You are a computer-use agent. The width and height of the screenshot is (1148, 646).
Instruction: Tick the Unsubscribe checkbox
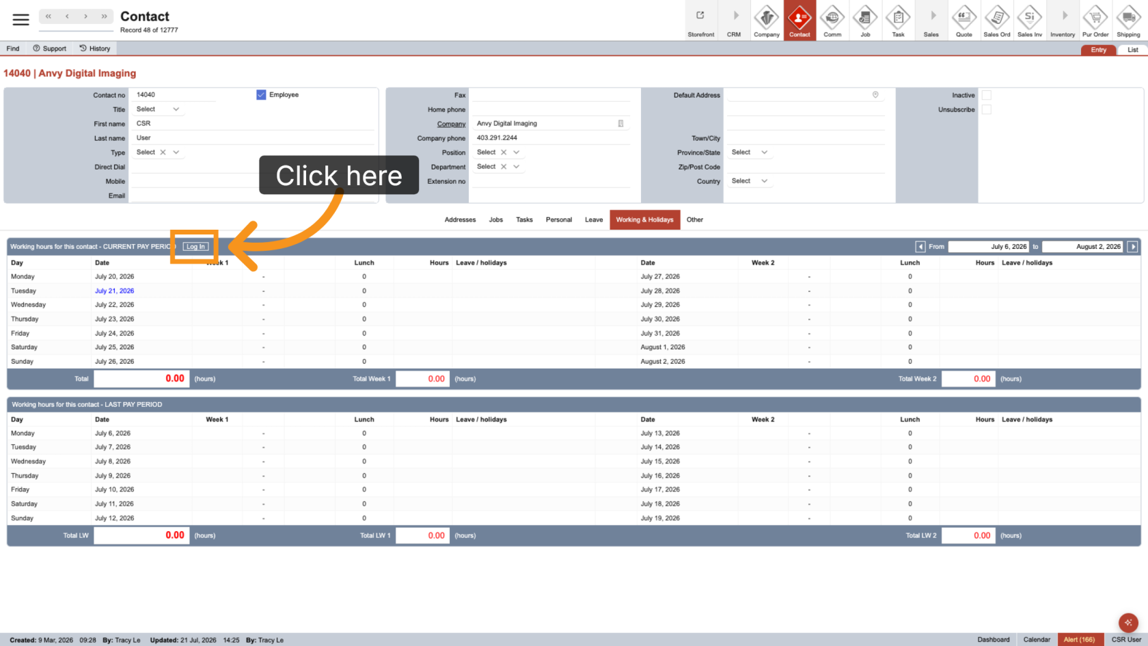tap(986, 109)
